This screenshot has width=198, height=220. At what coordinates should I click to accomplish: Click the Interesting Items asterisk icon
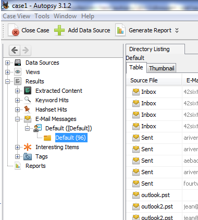tap(28, 147)
